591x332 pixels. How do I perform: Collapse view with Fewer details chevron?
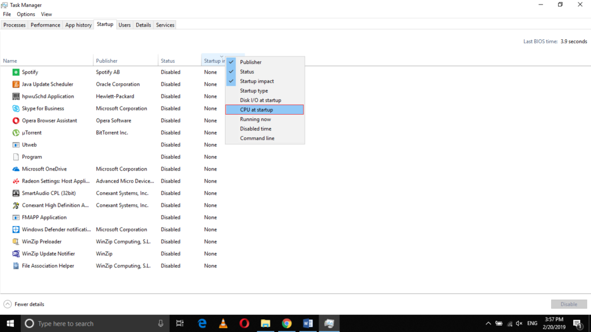[8, 304]
